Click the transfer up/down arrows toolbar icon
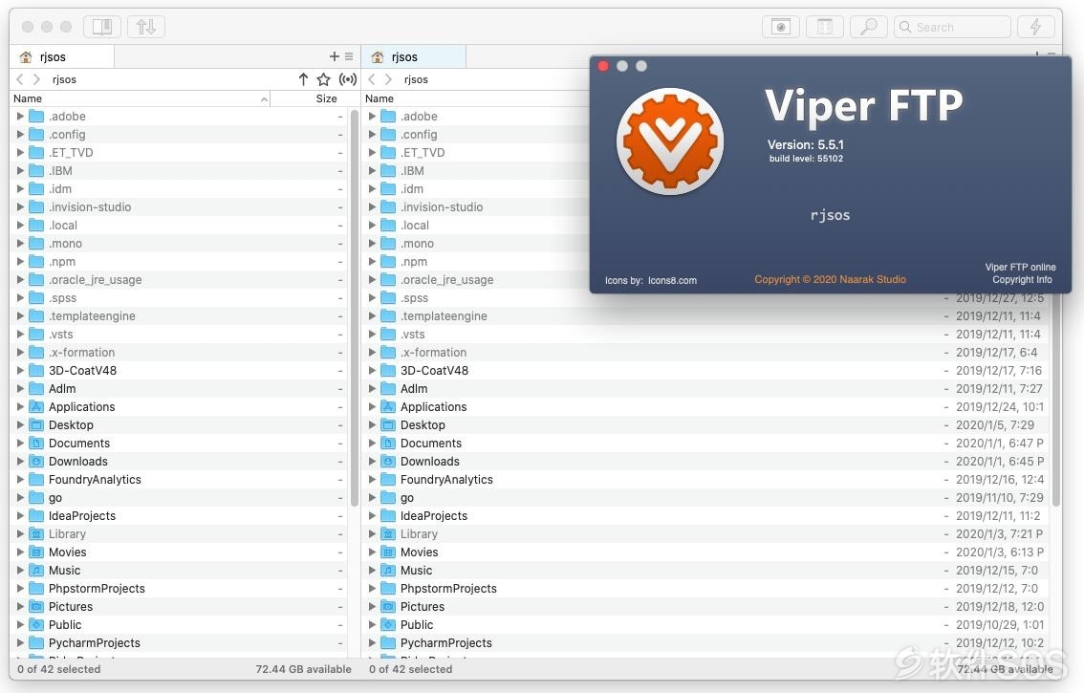The image size is (1084, 693). pos(146,27)
